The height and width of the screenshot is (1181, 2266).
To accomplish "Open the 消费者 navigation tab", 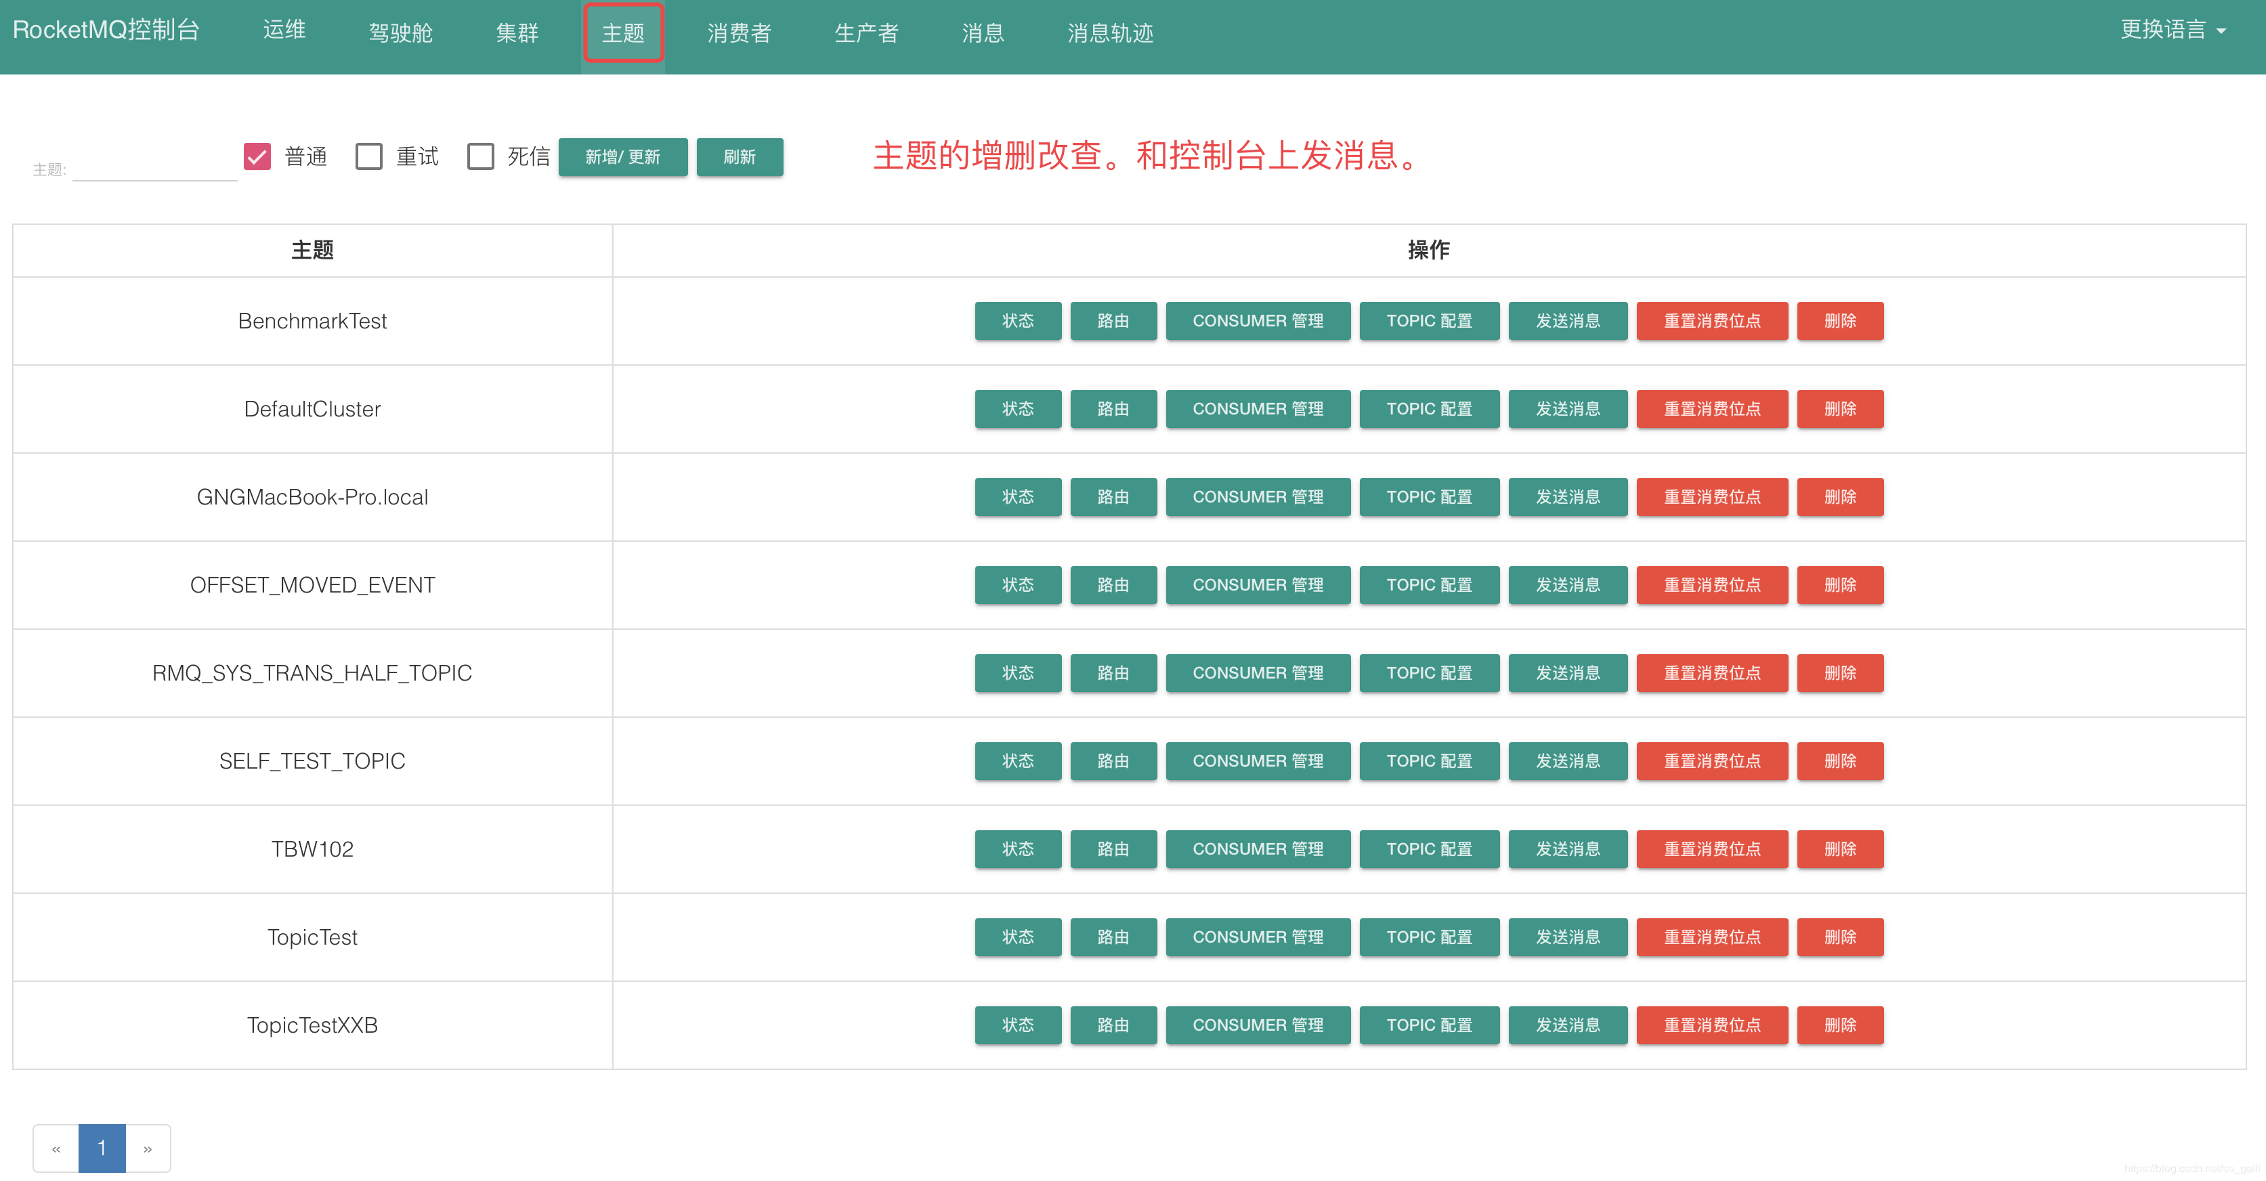I will (739, 33).
